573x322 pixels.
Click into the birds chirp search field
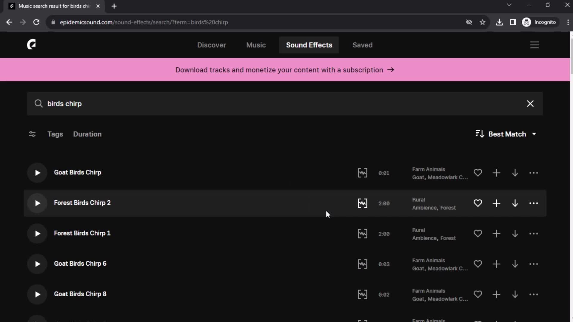coord(285,104)
